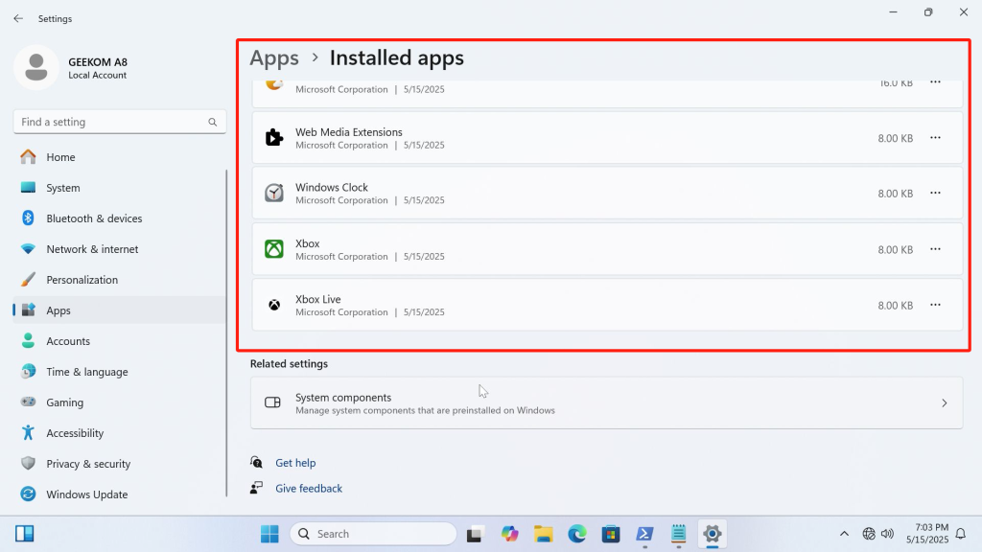
Task: Focus the Find a setting search box
Action: pyautogui.click(x=120, y=122)
